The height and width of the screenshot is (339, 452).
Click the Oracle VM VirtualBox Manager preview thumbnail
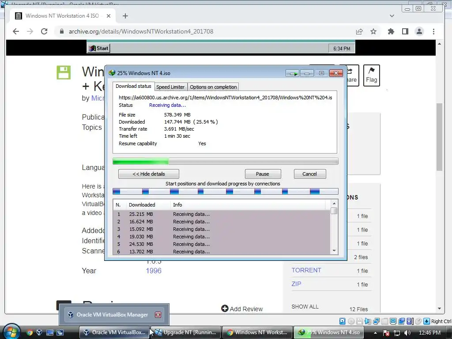tap(114, 314)
